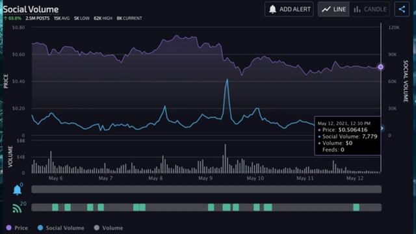Toggle the Volume legend item
The height and width of the screenshot is (234, 416).
pyautogui.click(x=109, y=228)
